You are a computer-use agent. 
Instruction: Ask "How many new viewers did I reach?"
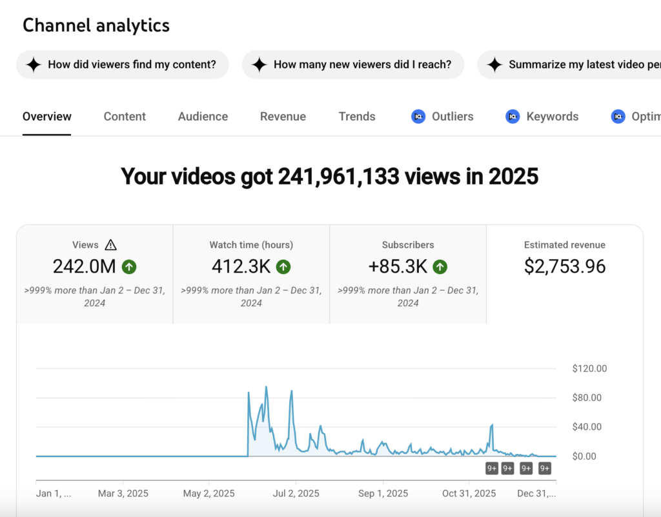point(352,64)
